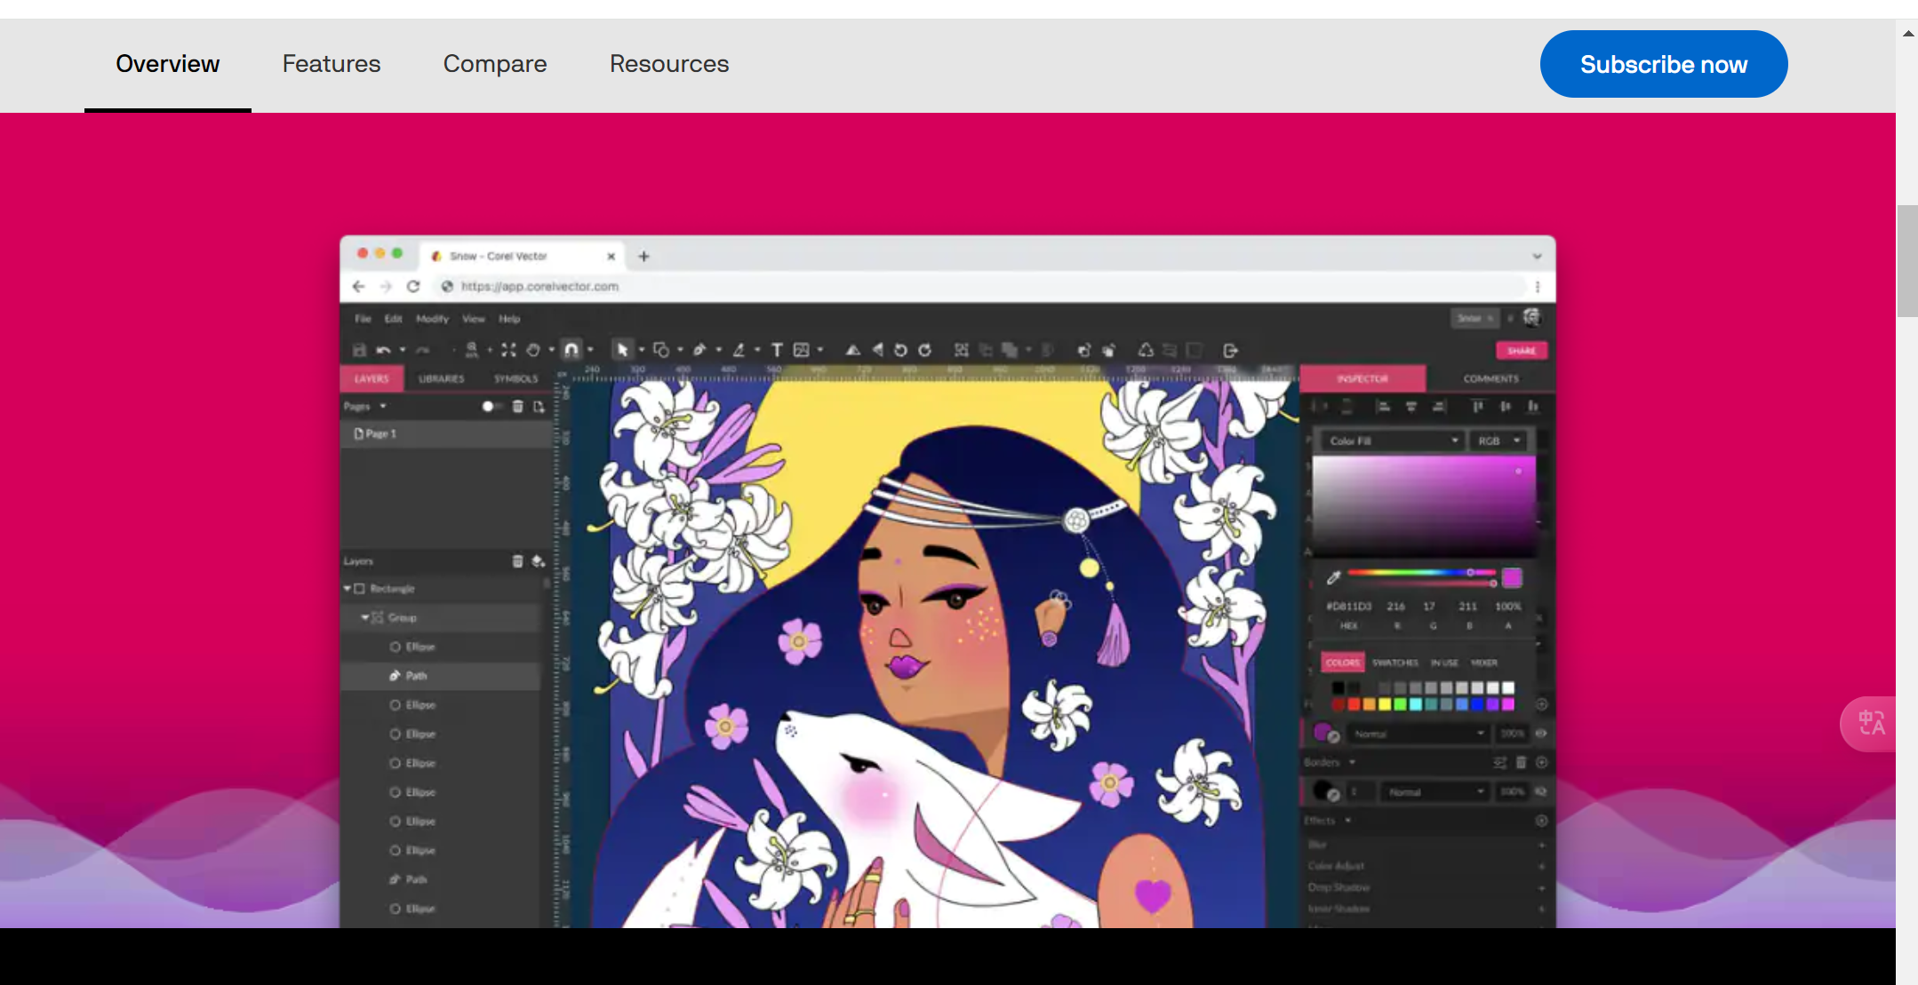Pick the yellow color swatch
The height and width of the screenshot is (985, 1918).
point(1385,704)
